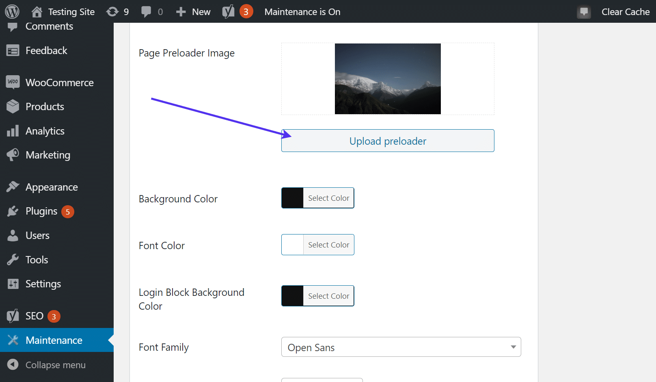Open Analytics via the bar chart icon

coord(13,131)
